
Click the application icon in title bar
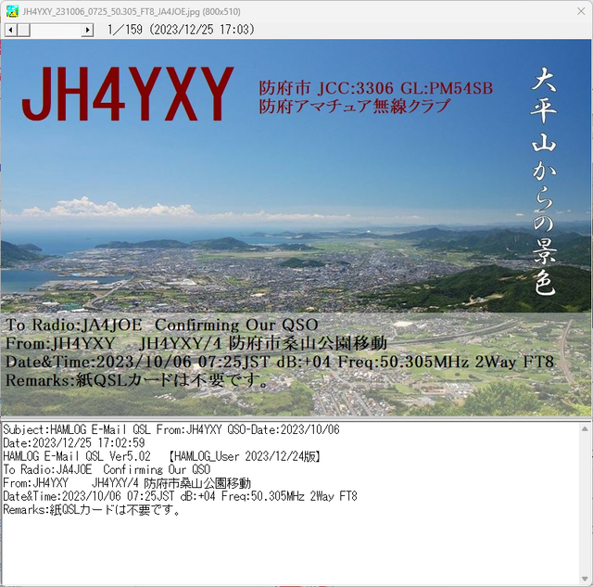12,11
